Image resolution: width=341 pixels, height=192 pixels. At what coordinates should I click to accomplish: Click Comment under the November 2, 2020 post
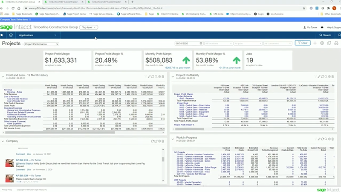pos(20,169)
